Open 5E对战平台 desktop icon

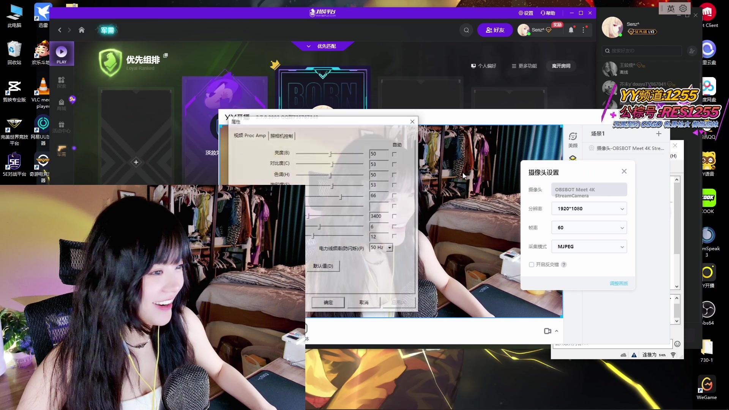pos(14,164)
